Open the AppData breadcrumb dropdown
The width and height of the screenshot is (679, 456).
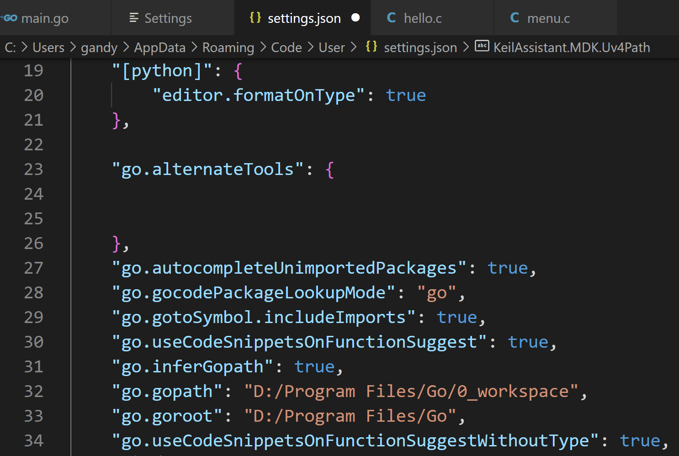(159, 48)
